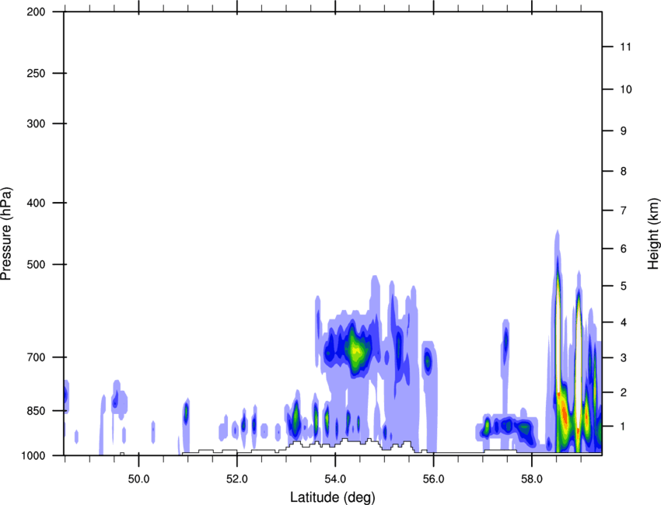This screenshot has width=661, height=505.
Task: Click the 54.0 latitude tick label
Action: pos(336,479)
